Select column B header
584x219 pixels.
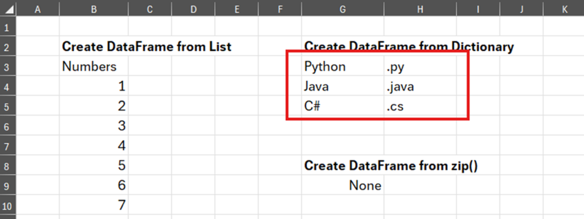point(94,10)
